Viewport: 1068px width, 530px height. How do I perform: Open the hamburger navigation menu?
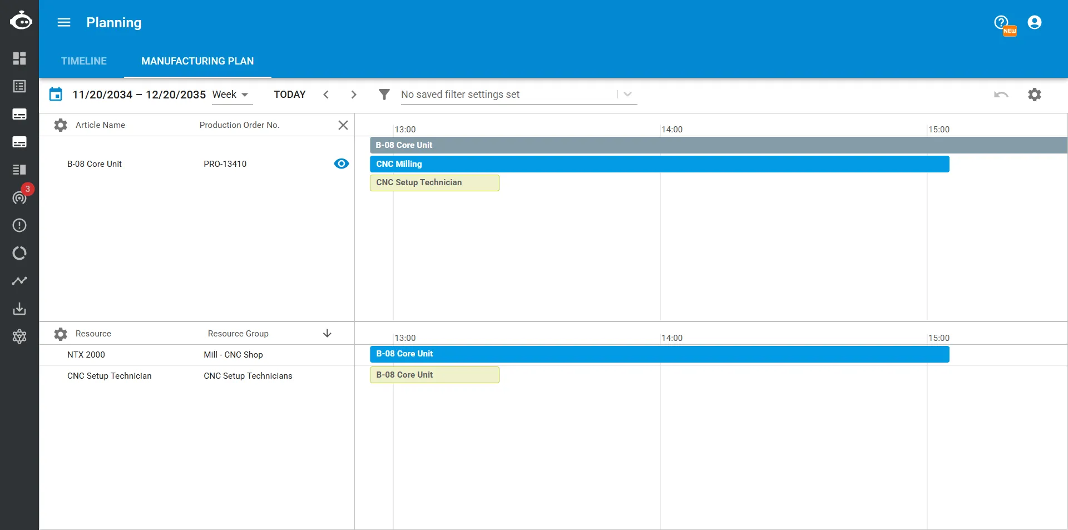coord(64,22)
